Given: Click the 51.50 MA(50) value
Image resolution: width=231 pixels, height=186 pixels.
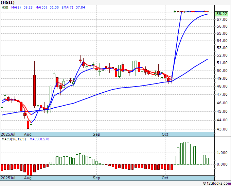Looking at the screenshot, I should pyautogui.click(x=54, y=7).
